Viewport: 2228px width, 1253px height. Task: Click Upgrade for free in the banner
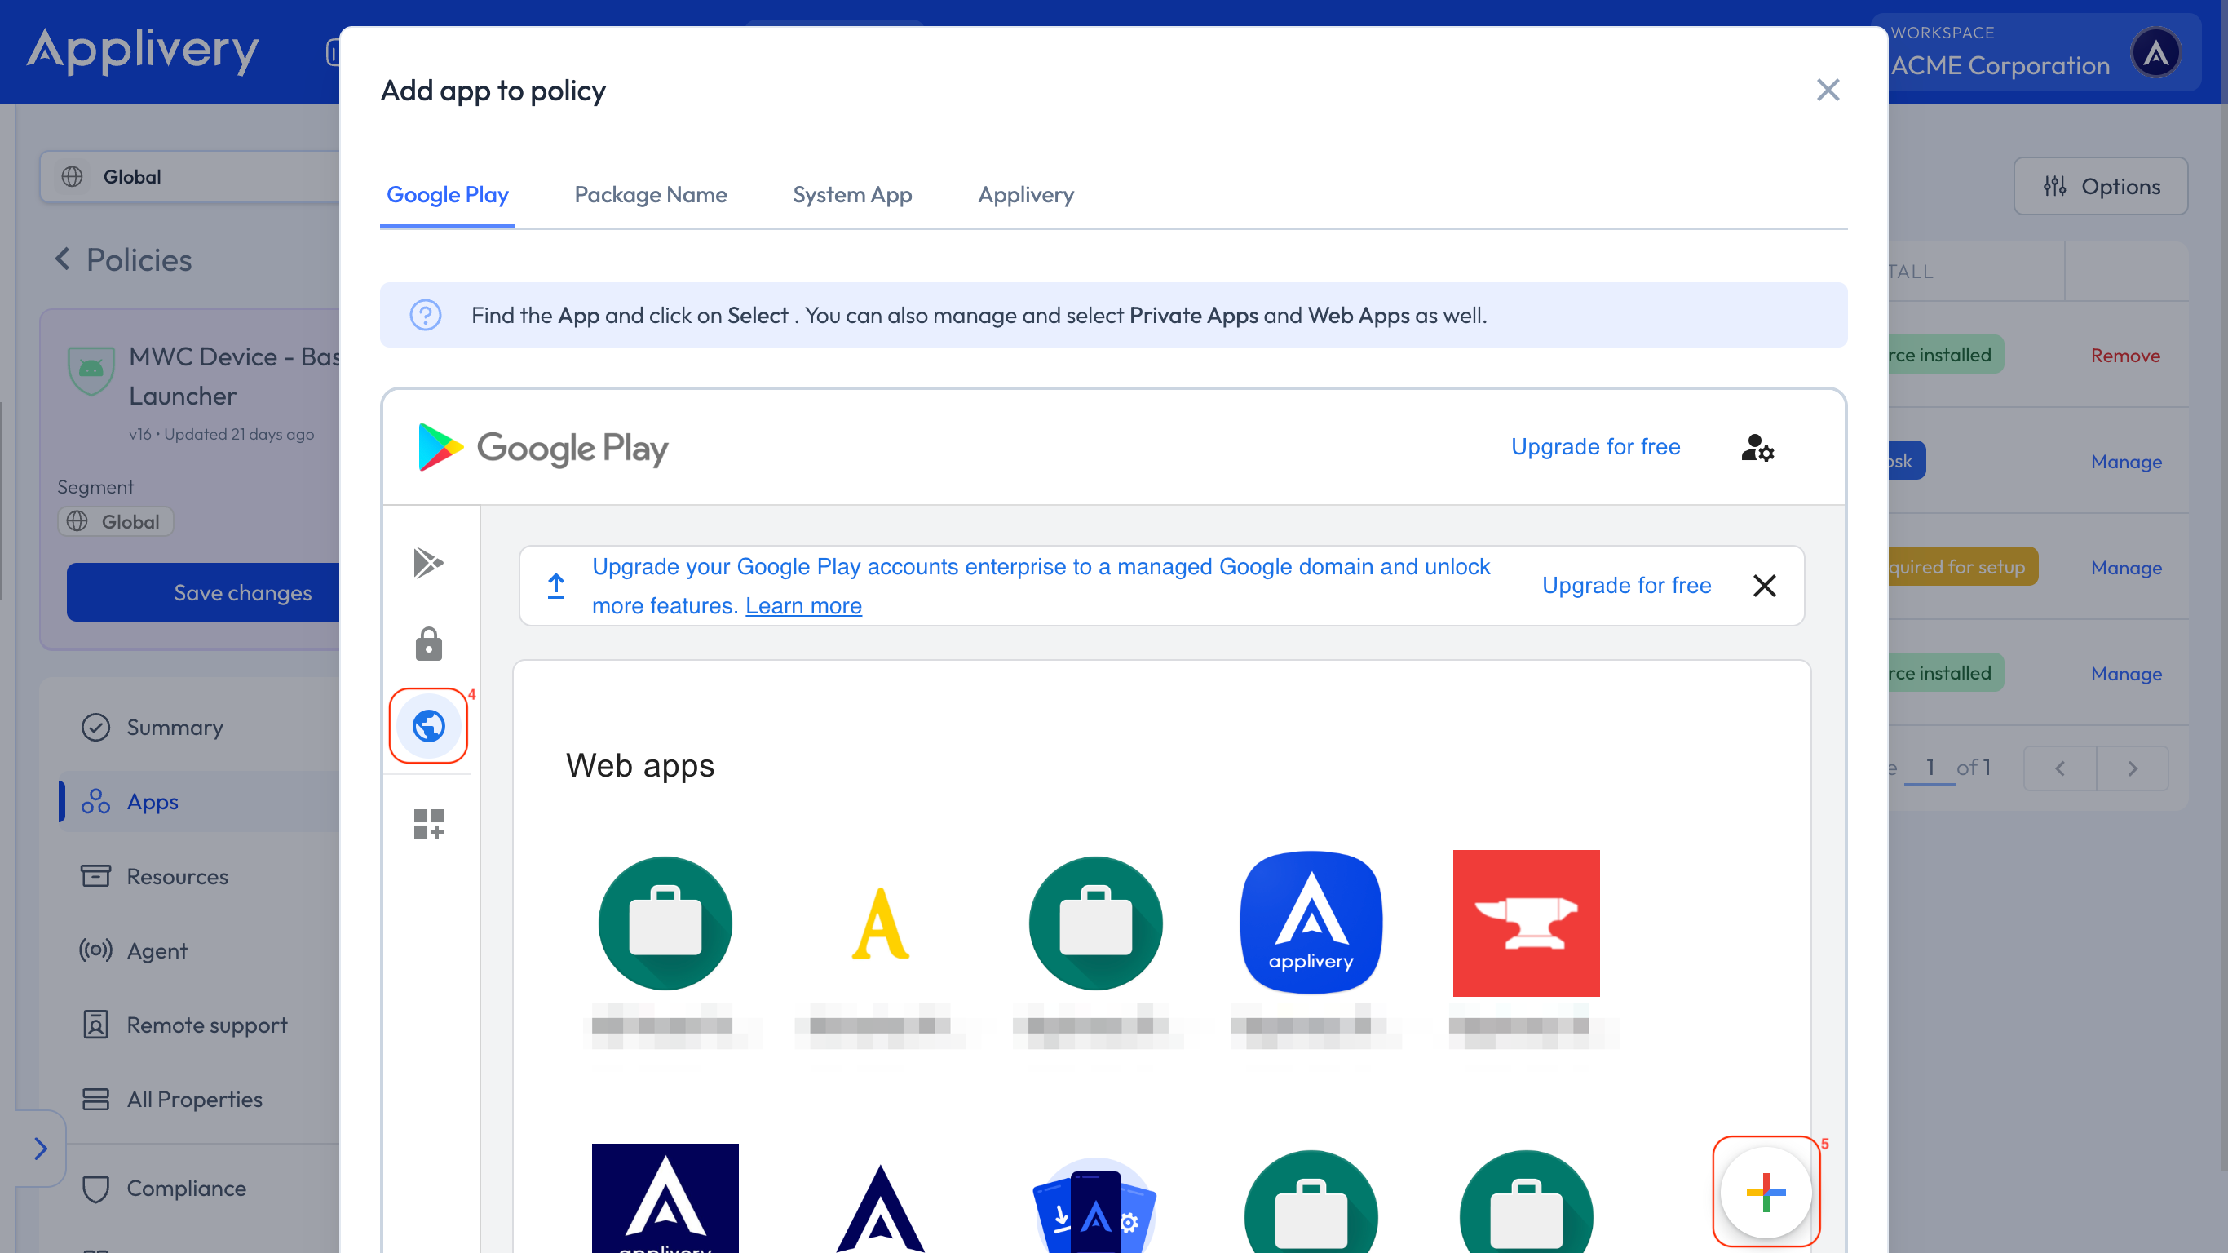click(x=1626, y=585)
